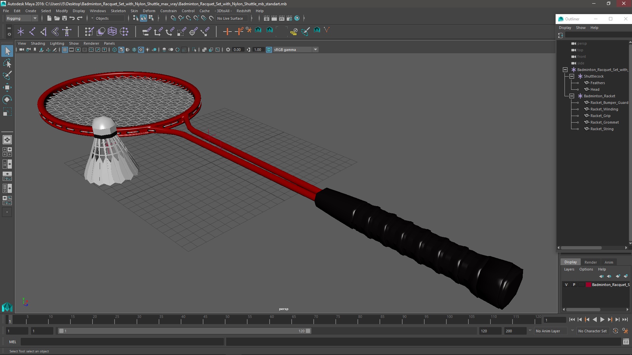Choose the Paint selection tool
The height and width of the screenshot is (355, 632).
click(7, 75)
